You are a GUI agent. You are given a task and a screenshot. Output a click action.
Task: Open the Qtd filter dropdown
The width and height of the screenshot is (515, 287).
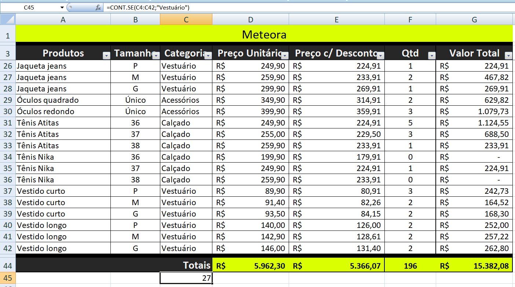click(432, 55)
